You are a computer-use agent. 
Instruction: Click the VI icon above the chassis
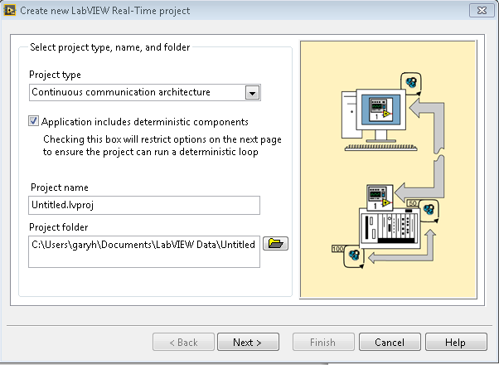[x=380, y=197]
